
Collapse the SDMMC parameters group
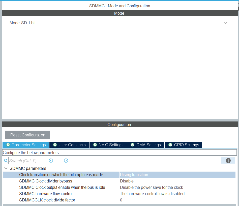pyautogui.click(x=6, y=168)
